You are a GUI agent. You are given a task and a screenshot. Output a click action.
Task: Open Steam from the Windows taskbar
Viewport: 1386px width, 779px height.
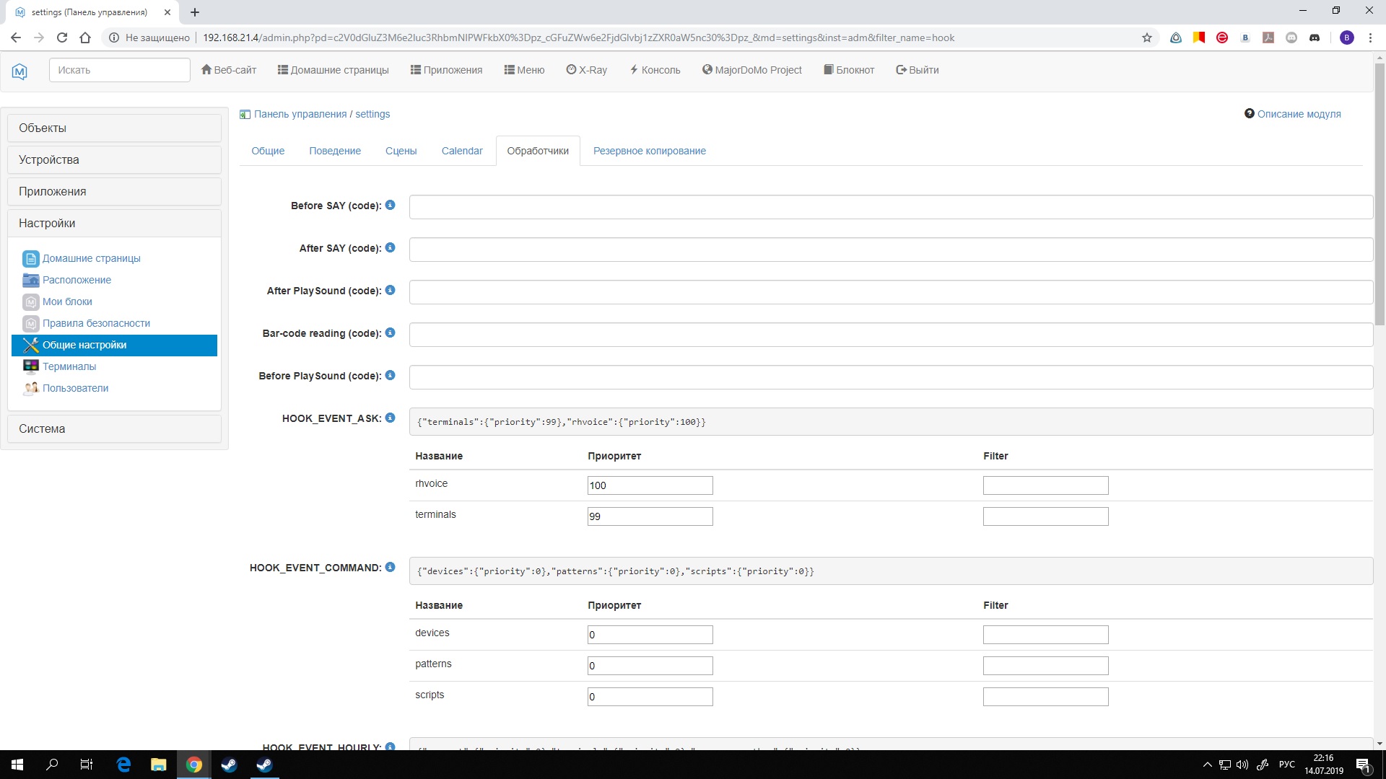click(229, 765)
